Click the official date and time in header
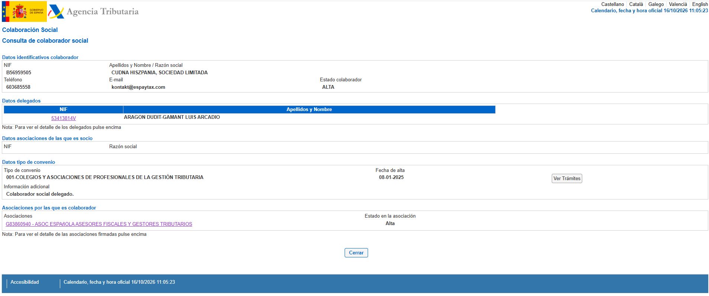The width and height of the screenshot is (709, 296). pos(650,11)
